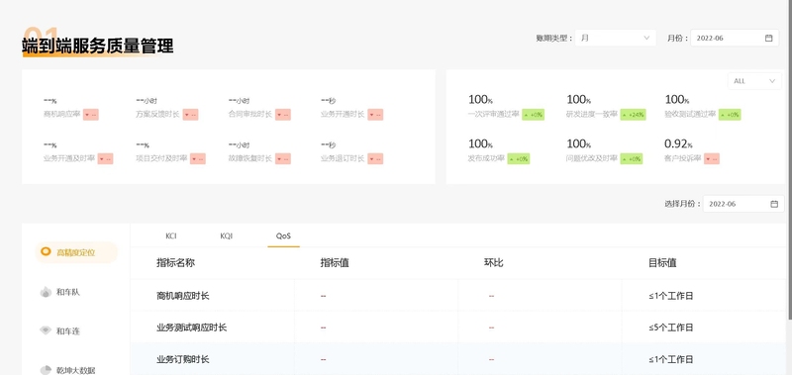
Task: Click the green +0% badge beside 一次评审通过率
Action: click(533, 115)
